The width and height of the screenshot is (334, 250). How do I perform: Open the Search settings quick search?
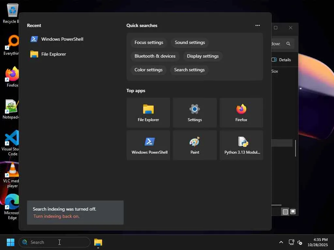[189, 70]
